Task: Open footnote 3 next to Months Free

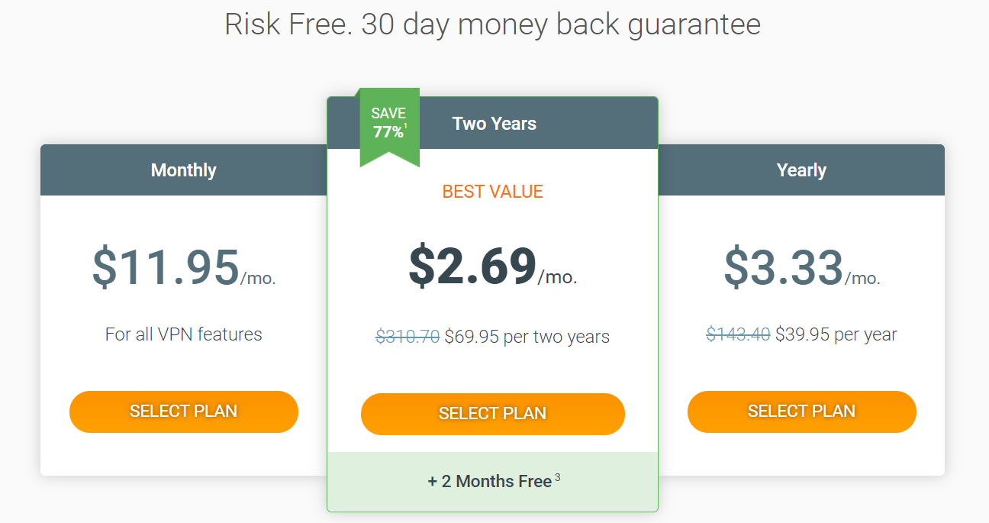Action: coord(558,478)
